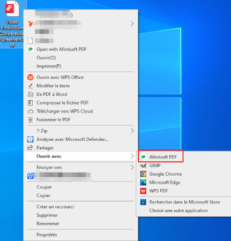Pick Microsoft Edge in the submenu
This screenshot has height=241, width=231.
(184, 183)
